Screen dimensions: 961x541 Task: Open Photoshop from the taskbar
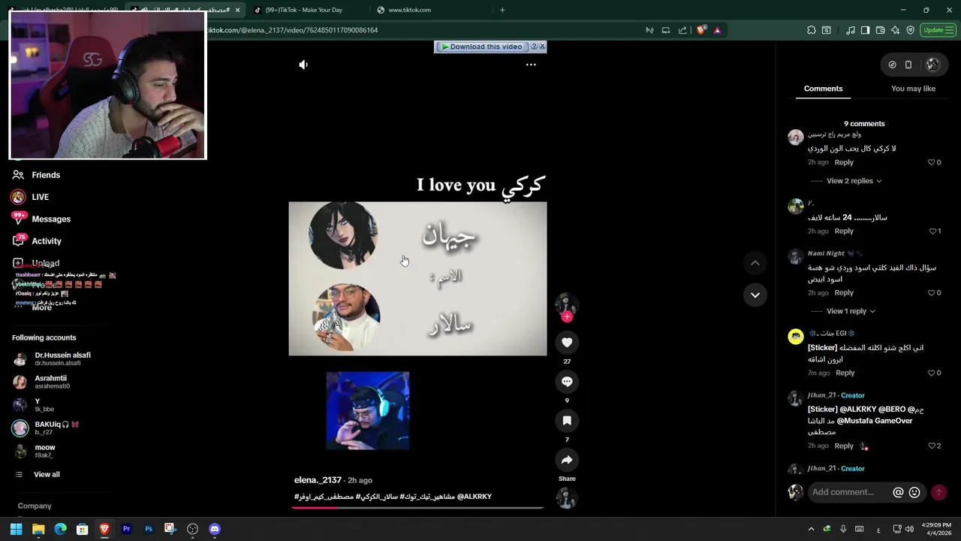[149, 529]
